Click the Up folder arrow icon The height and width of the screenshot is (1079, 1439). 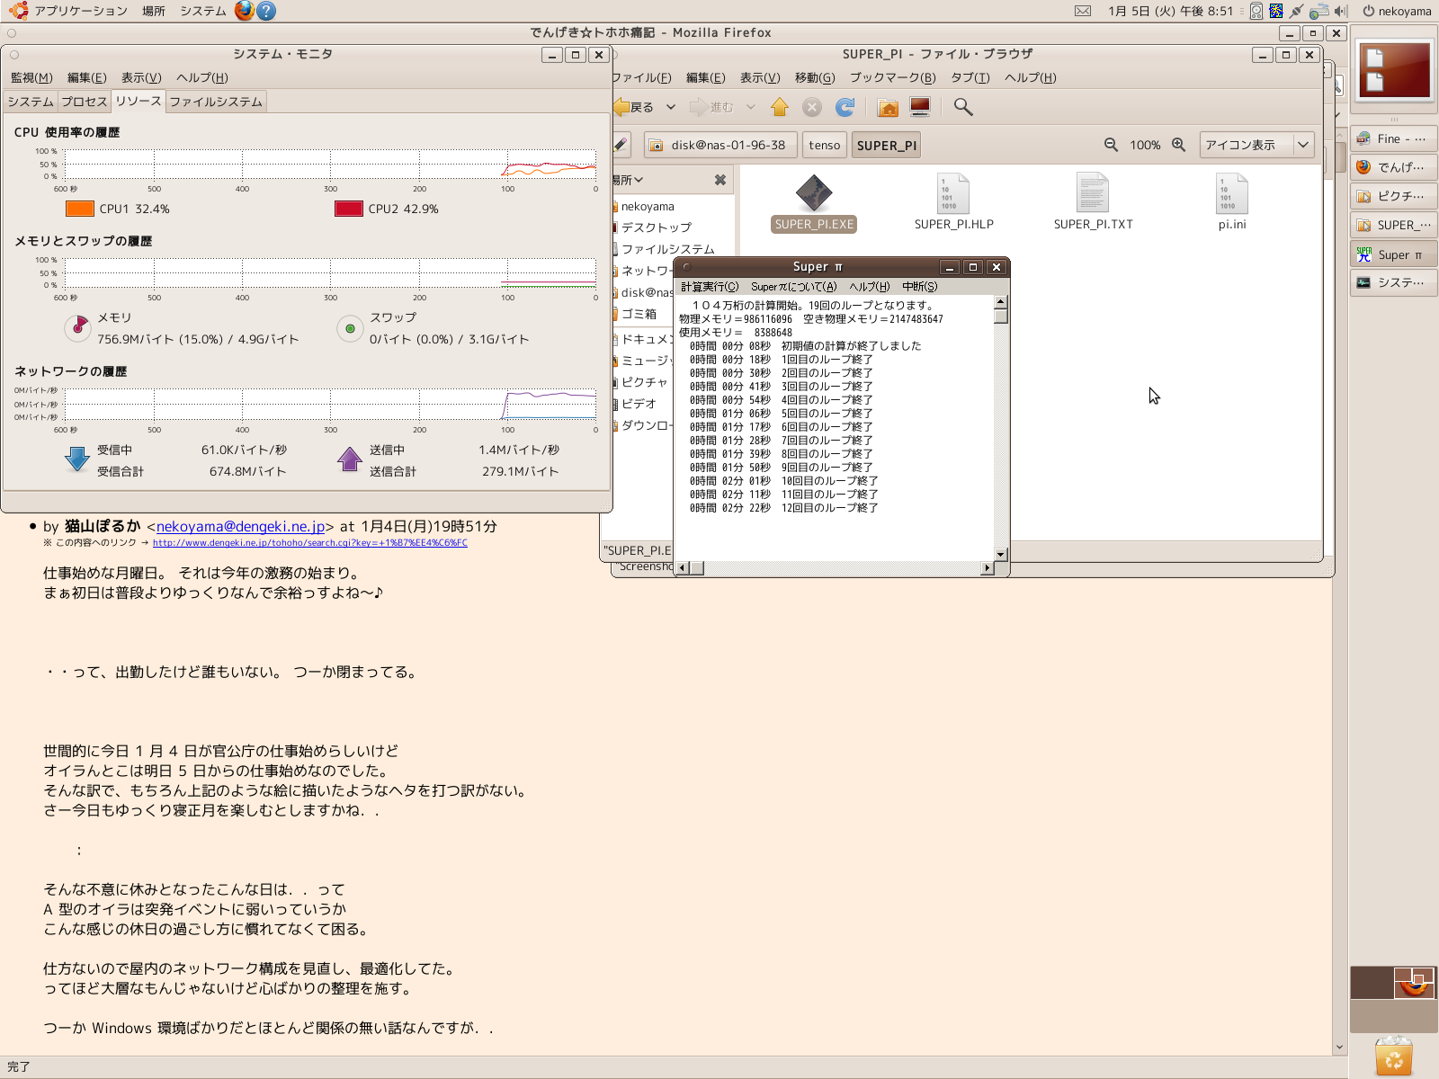click(x=780, y=108)
